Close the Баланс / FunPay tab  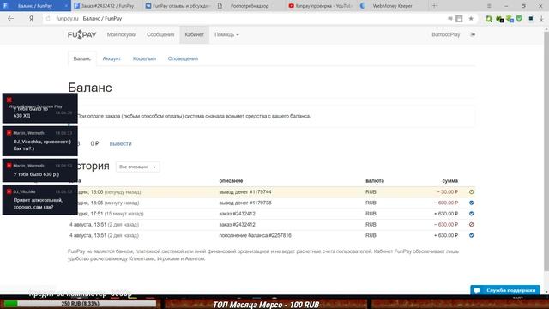coord(66,6)
